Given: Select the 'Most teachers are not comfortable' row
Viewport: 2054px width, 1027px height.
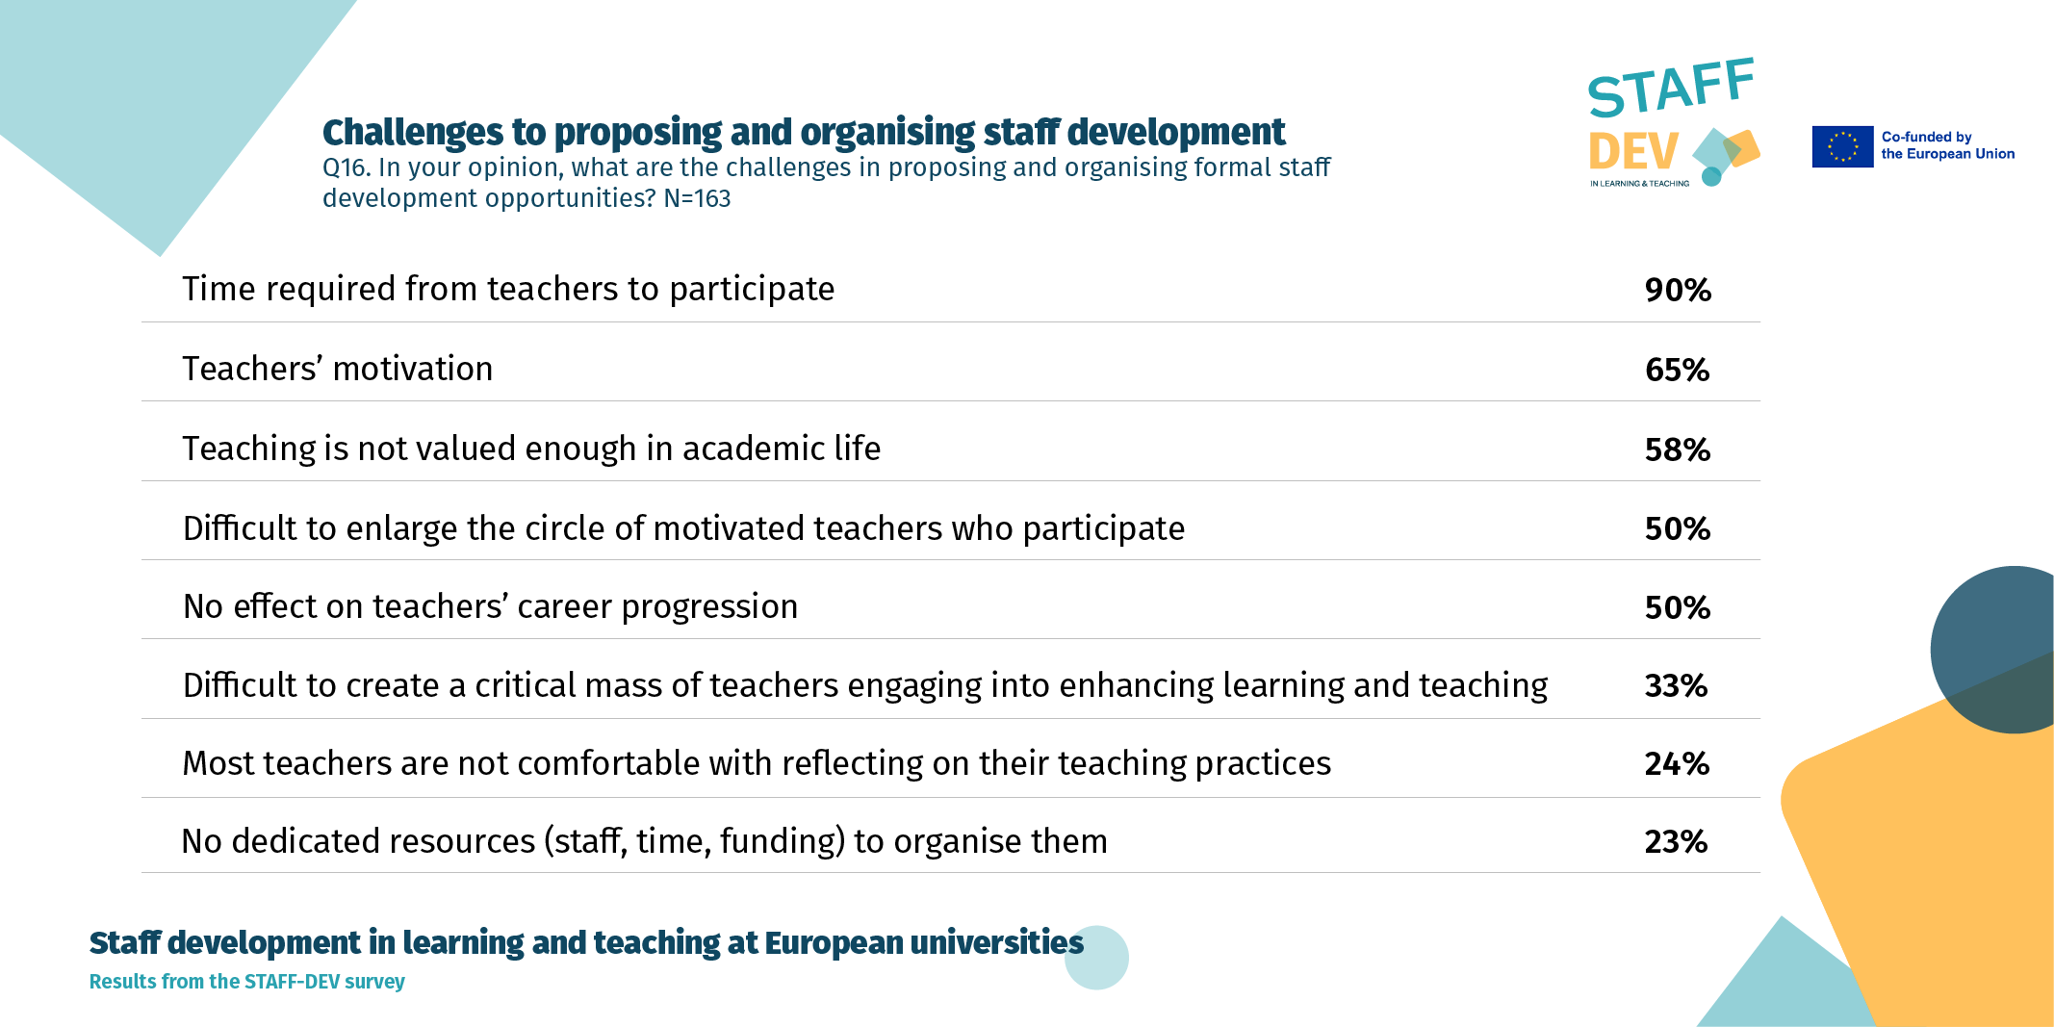Looking at the screenshot, I should click(951, 763).
